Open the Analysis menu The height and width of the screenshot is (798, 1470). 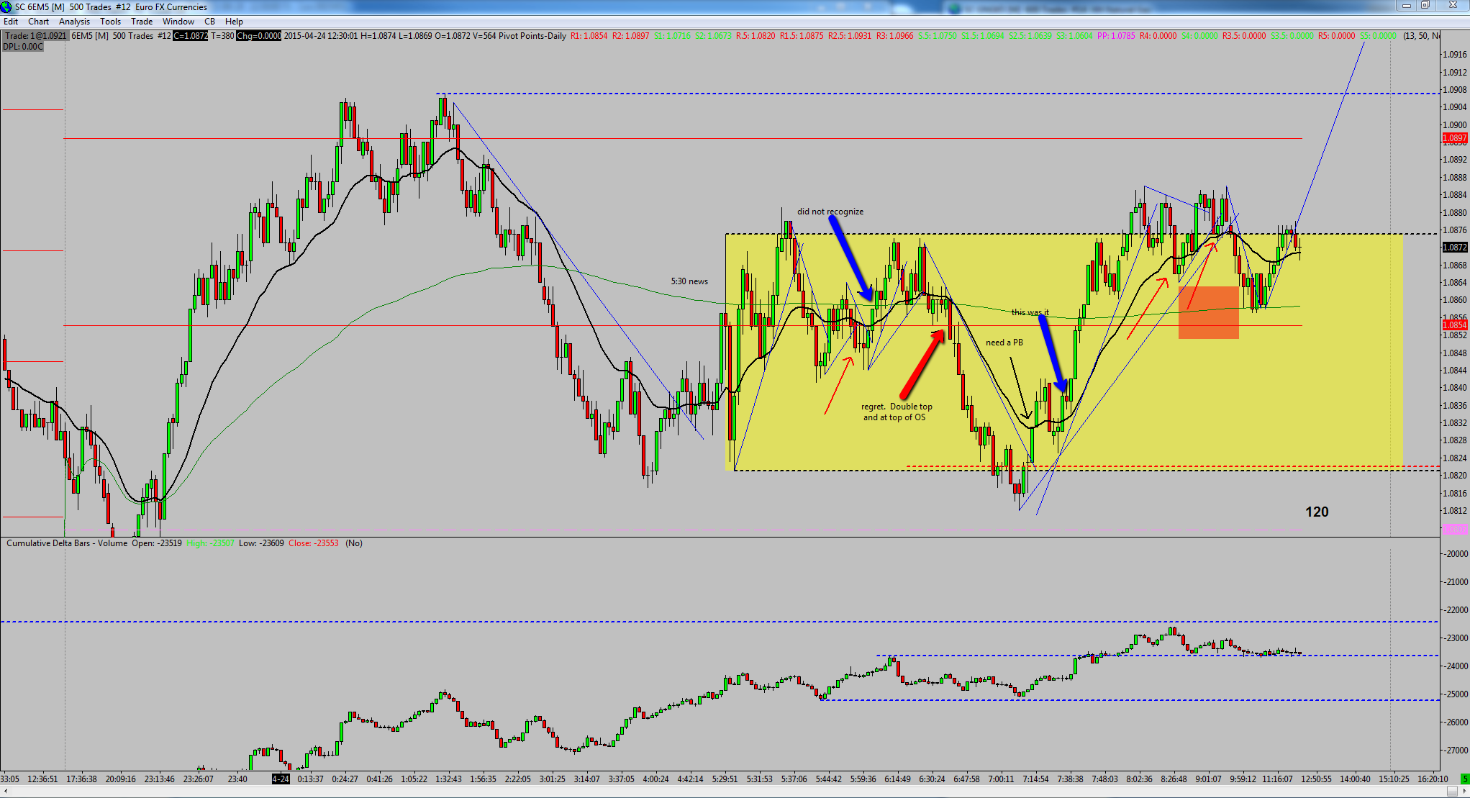(x=75, y=22)
